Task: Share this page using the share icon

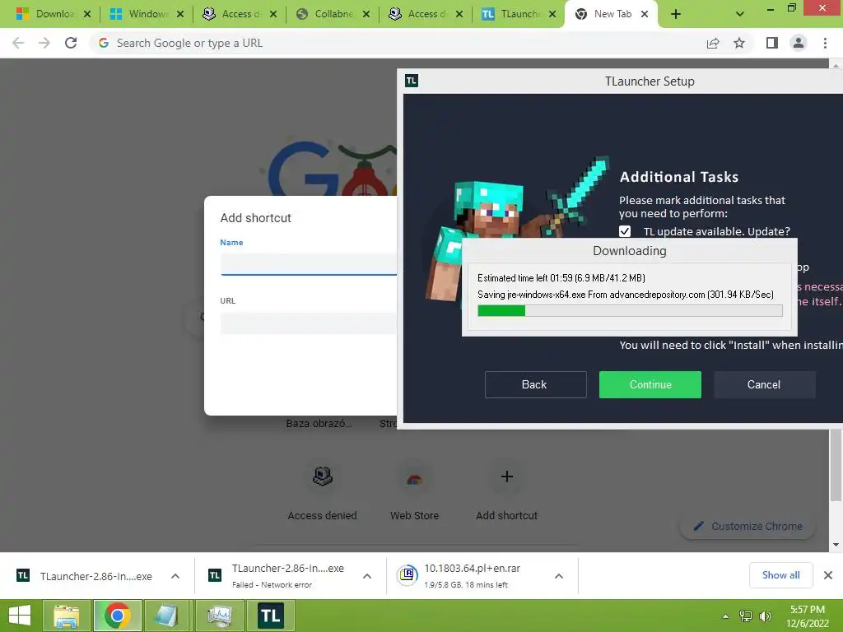Action: [713, 43]
